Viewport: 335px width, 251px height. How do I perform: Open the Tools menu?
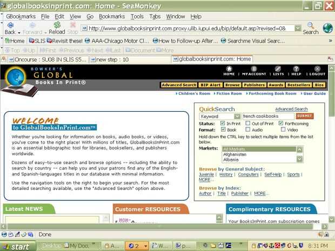(x=137, y=16)
